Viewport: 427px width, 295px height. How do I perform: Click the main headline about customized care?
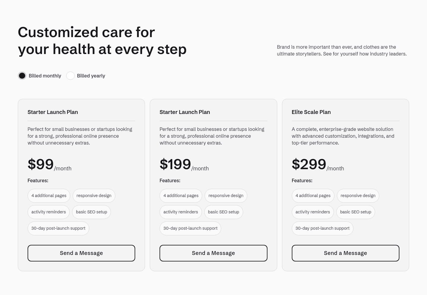click(102, 40)
